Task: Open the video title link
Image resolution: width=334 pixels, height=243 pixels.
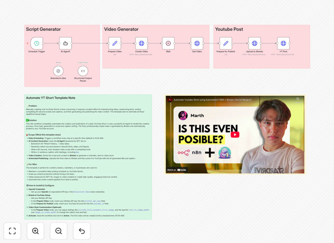Action: (x=212, y=100)
